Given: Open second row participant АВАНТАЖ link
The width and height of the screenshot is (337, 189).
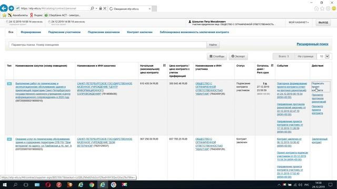Looking at the screenshot, I should point(209,144).
